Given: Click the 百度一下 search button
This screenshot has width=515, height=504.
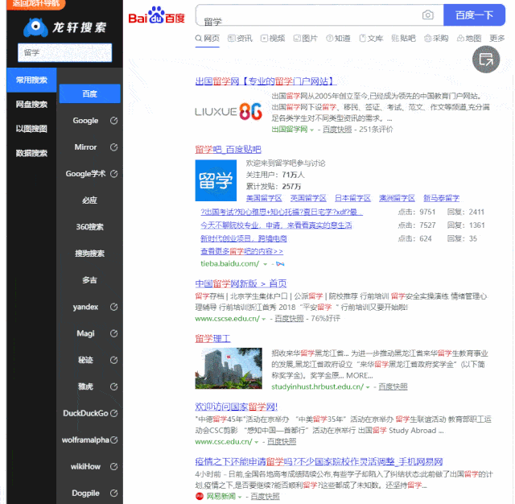Looking at the screenshot, I should pyautogui.click(x=474, y=15).
